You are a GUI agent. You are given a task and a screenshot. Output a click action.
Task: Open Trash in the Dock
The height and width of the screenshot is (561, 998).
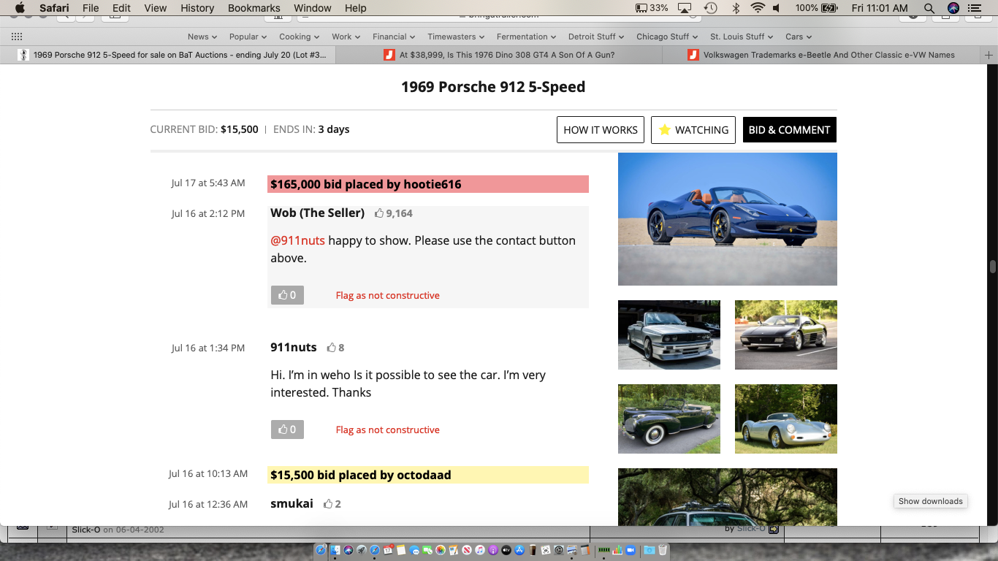pos(663,550)
